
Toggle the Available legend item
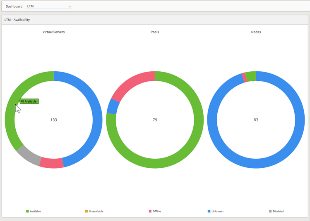(34, 211)
